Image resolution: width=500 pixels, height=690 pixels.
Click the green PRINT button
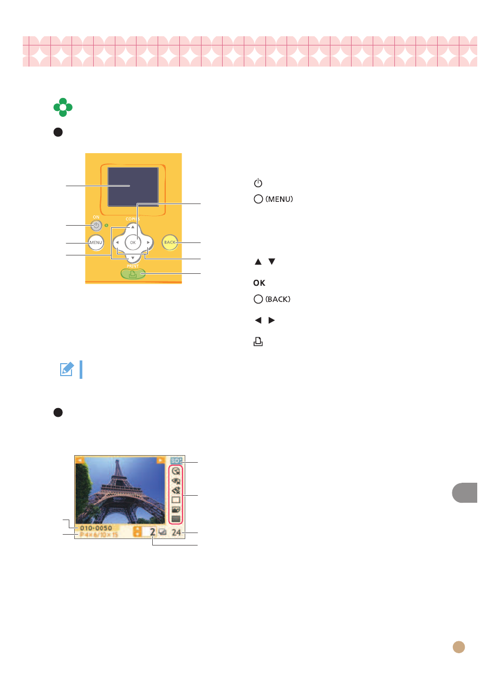click(x=133, y=274)
